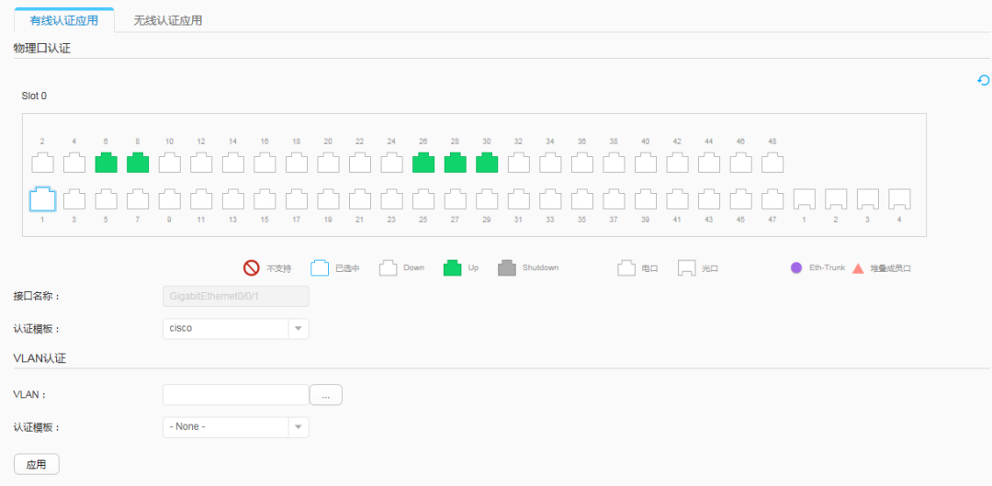Click the purple Eth-Trunk legend dot
The height and width of the screenshot is (486, 992).
coord(796,267)
